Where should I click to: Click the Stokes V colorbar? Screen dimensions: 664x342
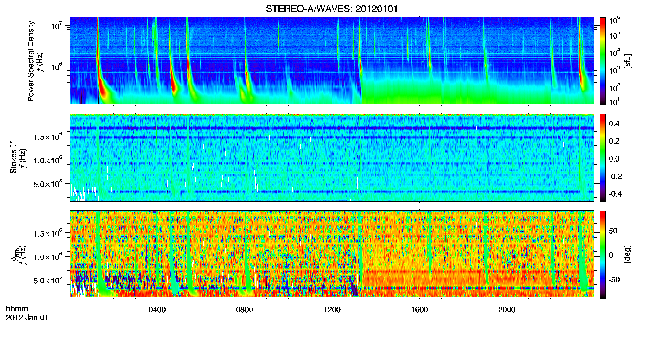click(x=603, y=158)
